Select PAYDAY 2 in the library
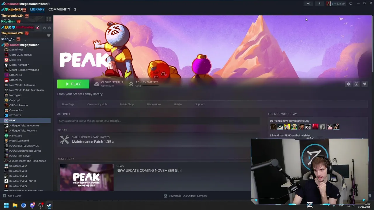Screen dimensions: 374x210 (x=15, y=116)
